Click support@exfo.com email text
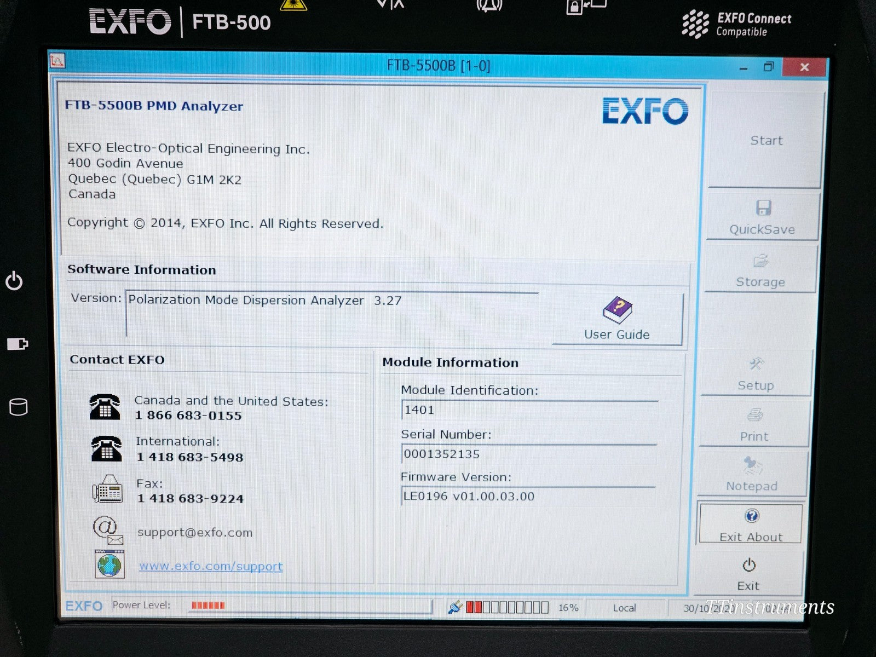Image resolution: width=876 pixels, height=657 pixels. point(195,532)
